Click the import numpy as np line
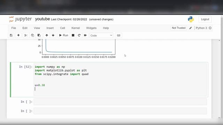This screenshot has height=125, width=223. (x=50, y=67)
